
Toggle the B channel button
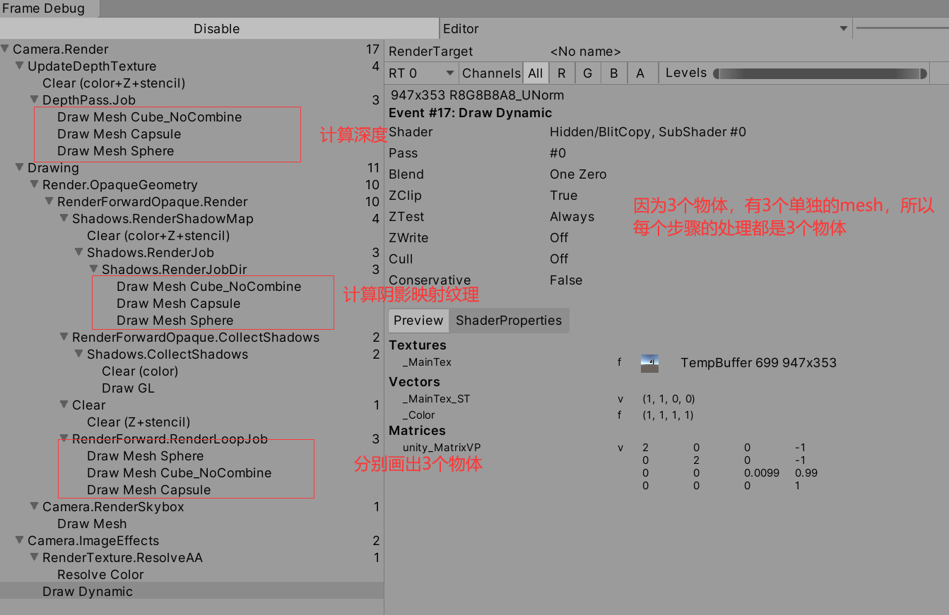(x=613, y=73)
